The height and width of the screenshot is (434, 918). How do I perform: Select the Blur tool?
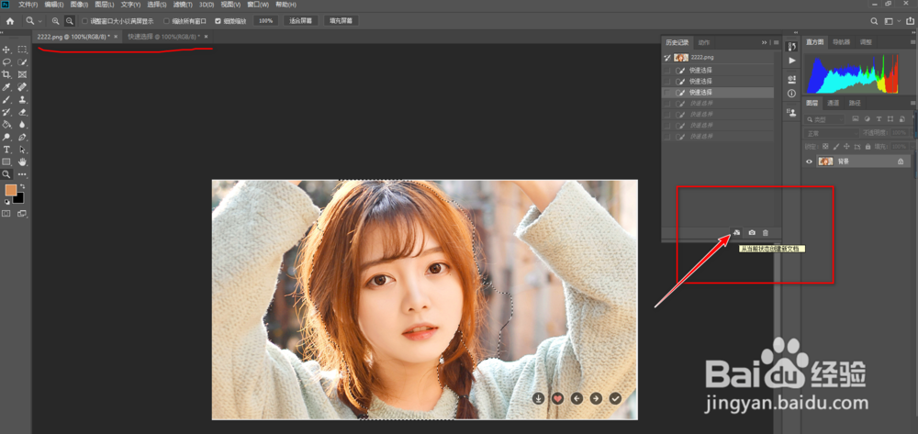coord(22,124)
